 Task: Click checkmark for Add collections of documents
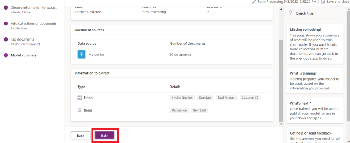(x=6, y=24)
